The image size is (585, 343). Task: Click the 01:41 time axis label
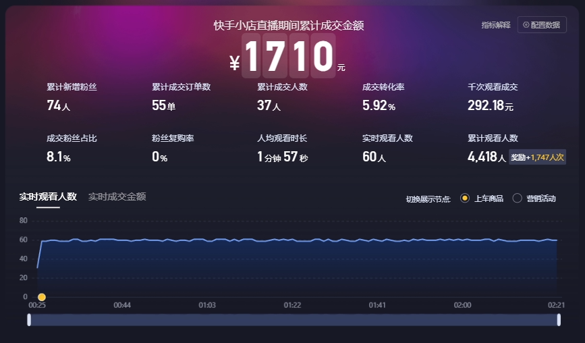377,305
